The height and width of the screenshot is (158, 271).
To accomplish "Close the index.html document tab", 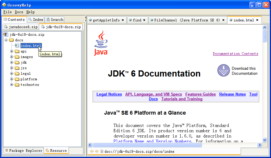I will point(257,20).
